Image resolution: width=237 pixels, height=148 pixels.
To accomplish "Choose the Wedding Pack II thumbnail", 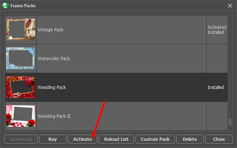I will pos(21,116).
